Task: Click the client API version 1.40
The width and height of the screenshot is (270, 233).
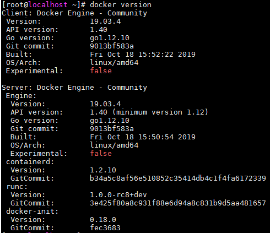Action: tap(99, 30)
